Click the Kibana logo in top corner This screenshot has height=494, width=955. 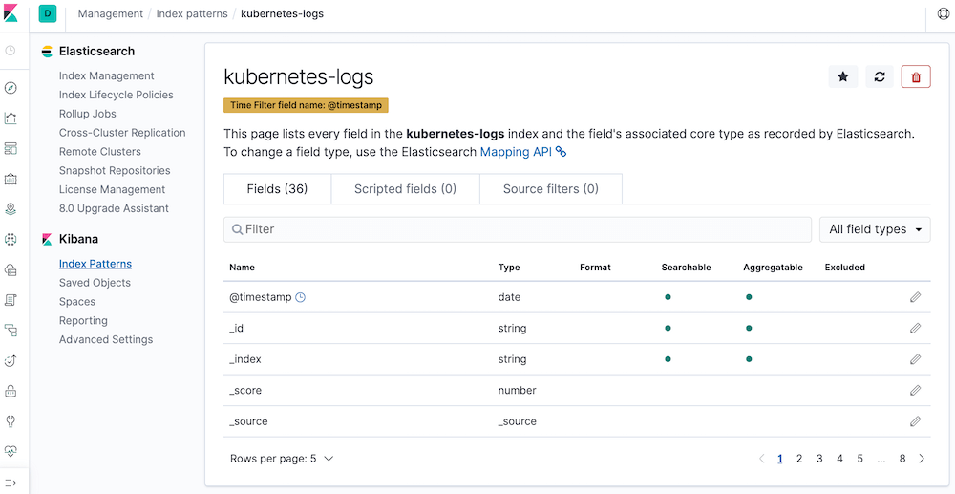pyautogui.click(x=11, y=13)
